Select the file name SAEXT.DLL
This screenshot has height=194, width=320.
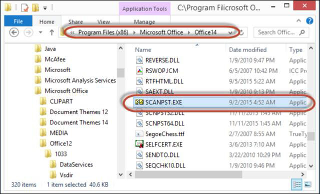tap(159, 92)
